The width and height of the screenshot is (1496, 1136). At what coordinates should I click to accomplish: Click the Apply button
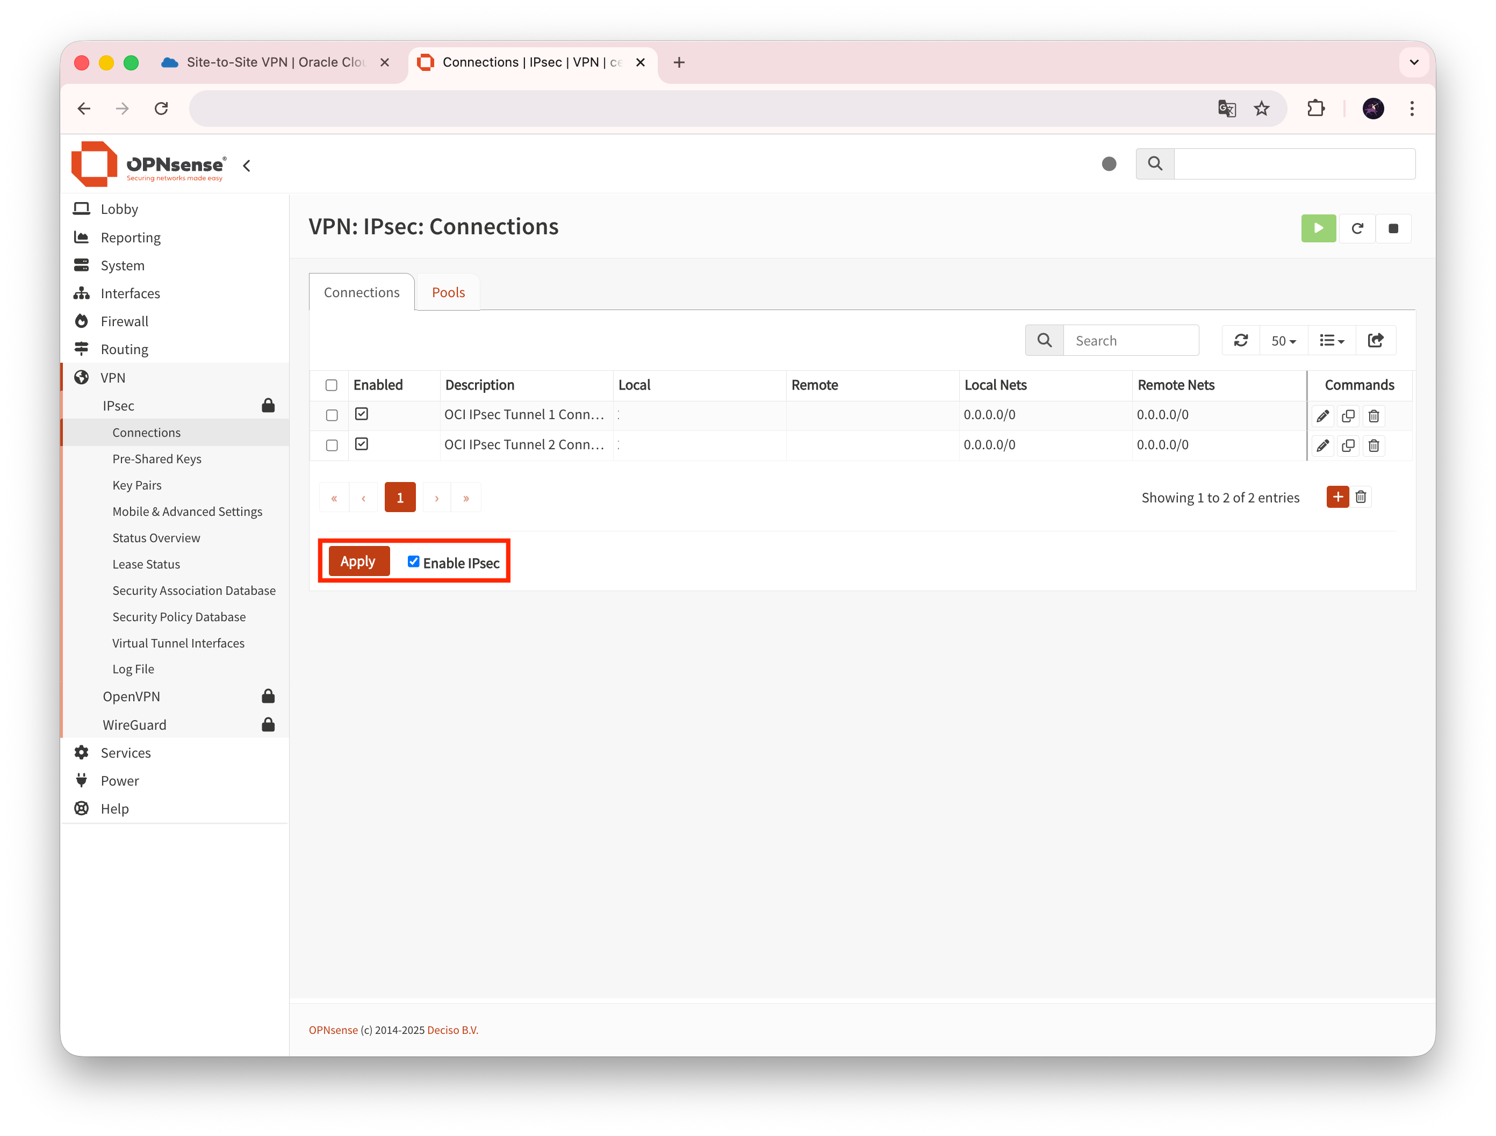(x=358, y=561)
